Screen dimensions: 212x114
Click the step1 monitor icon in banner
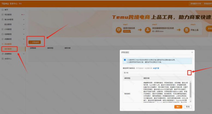(119, 30)
